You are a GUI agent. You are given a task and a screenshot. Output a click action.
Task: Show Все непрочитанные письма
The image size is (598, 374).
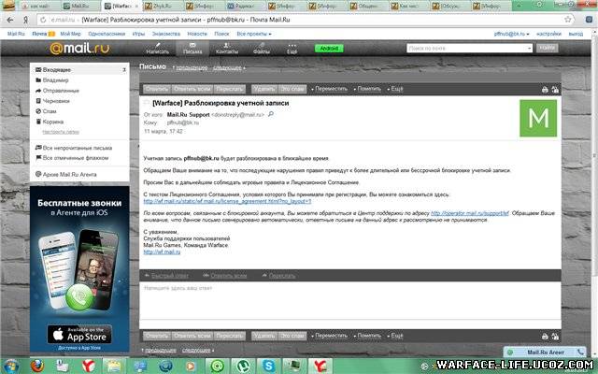coord(74,148)
